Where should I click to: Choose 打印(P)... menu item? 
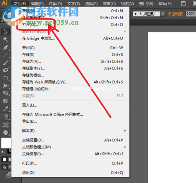point(75,163)
